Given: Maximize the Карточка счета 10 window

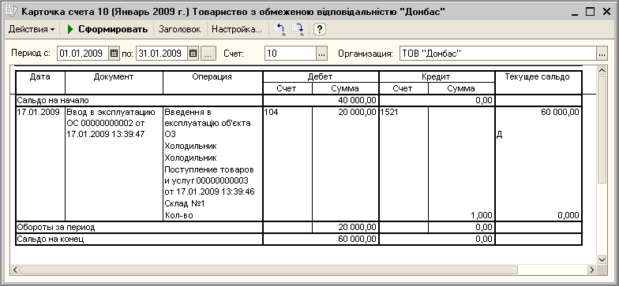Looking at the screenshot, I should click(x=591, y=12).
